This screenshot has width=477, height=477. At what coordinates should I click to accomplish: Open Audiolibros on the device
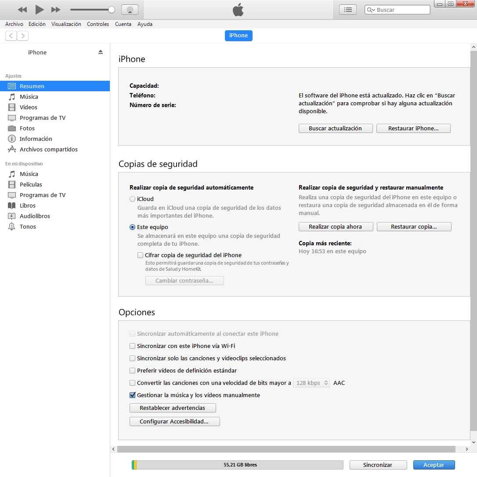click(35, 216)
